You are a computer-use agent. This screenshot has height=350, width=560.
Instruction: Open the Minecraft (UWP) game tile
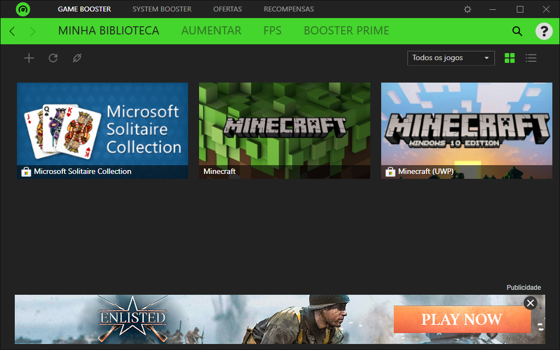[x=467, y=131]
